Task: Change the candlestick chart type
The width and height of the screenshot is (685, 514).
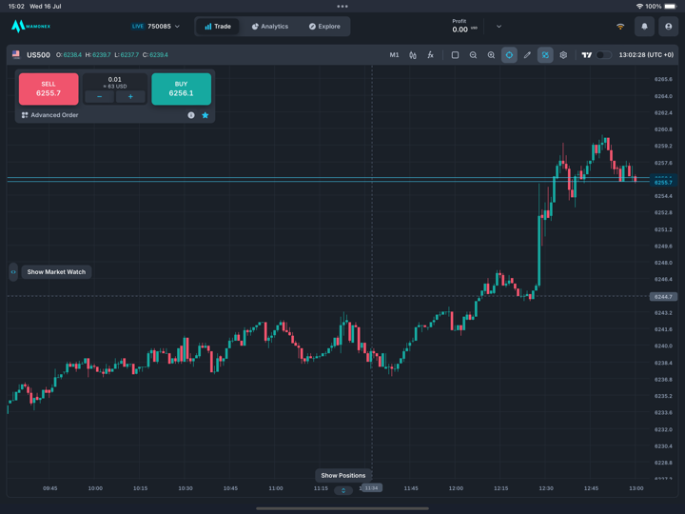Action: [x=412, y=55]
